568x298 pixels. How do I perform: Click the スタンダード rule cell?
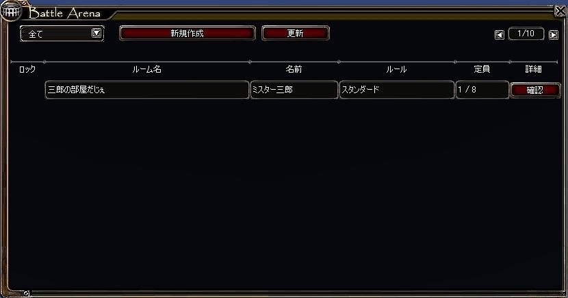coord(397,90)
